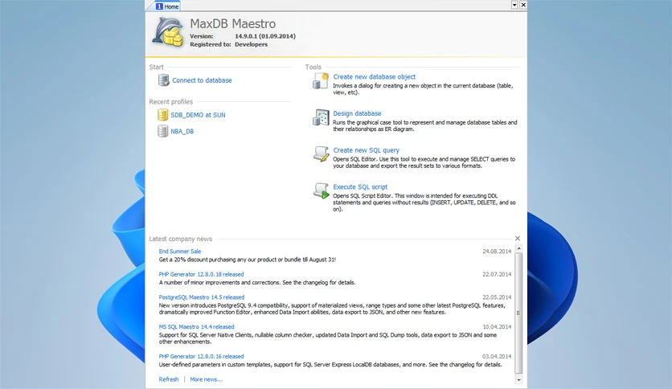Image resolution: width=672 pixels, height=389 pixels.
Task: Click the news scrollbar up arrow
Action: point(518,248)
